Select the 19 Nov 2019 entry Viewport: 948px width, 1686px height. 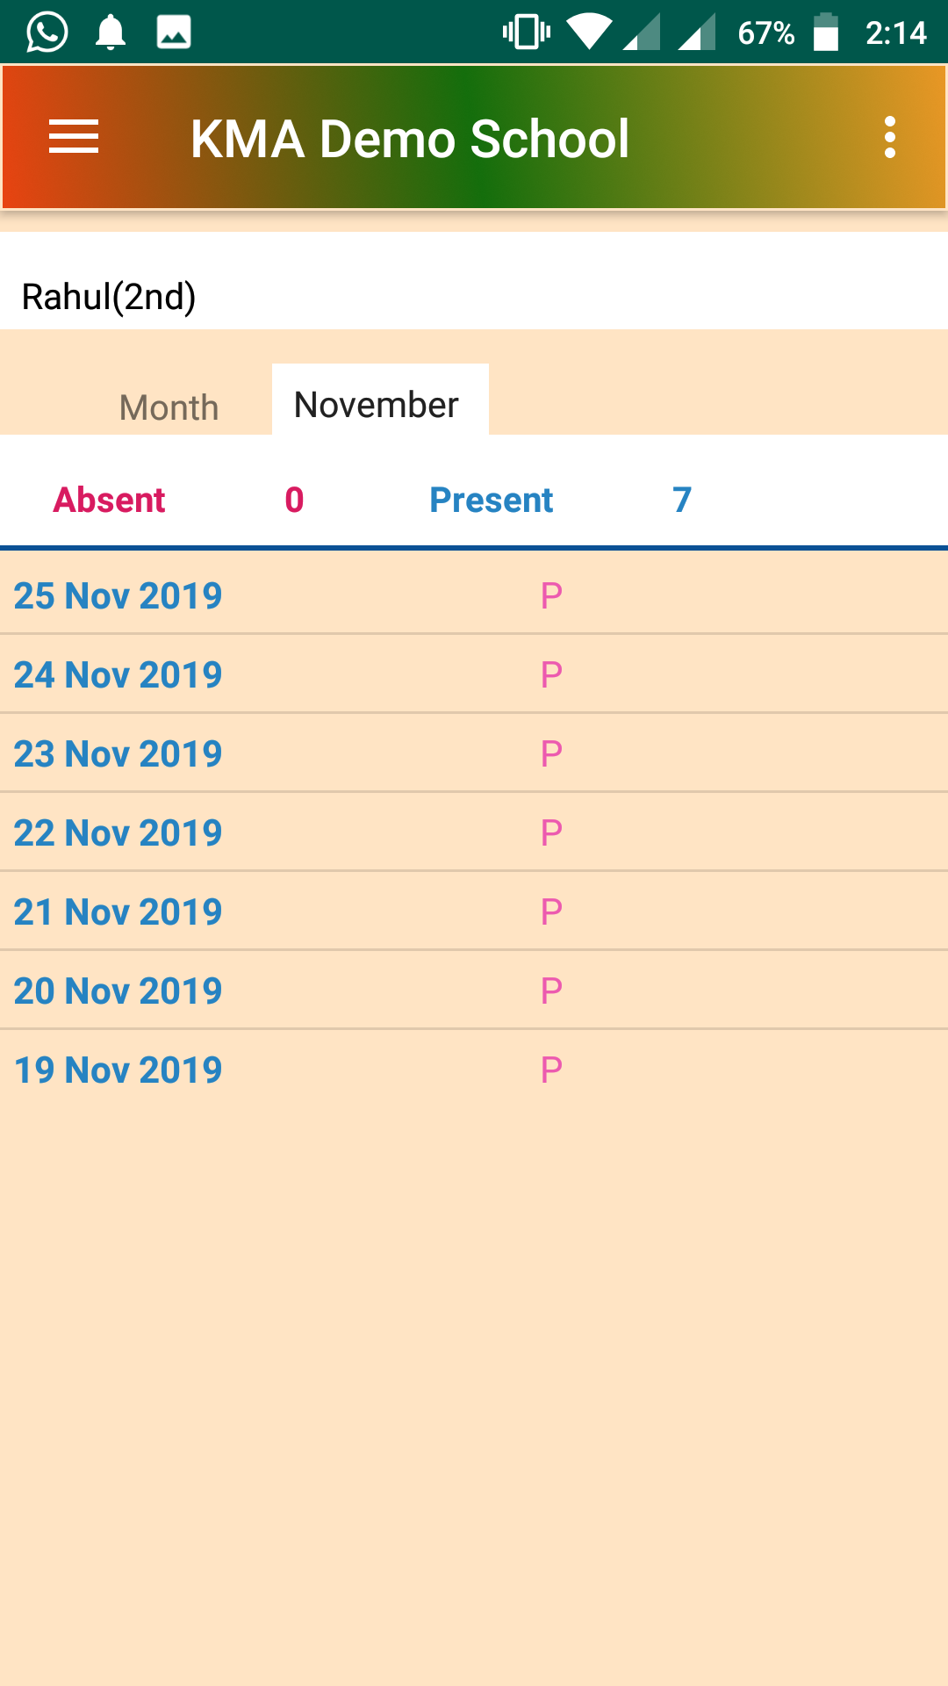(474, 1070)
